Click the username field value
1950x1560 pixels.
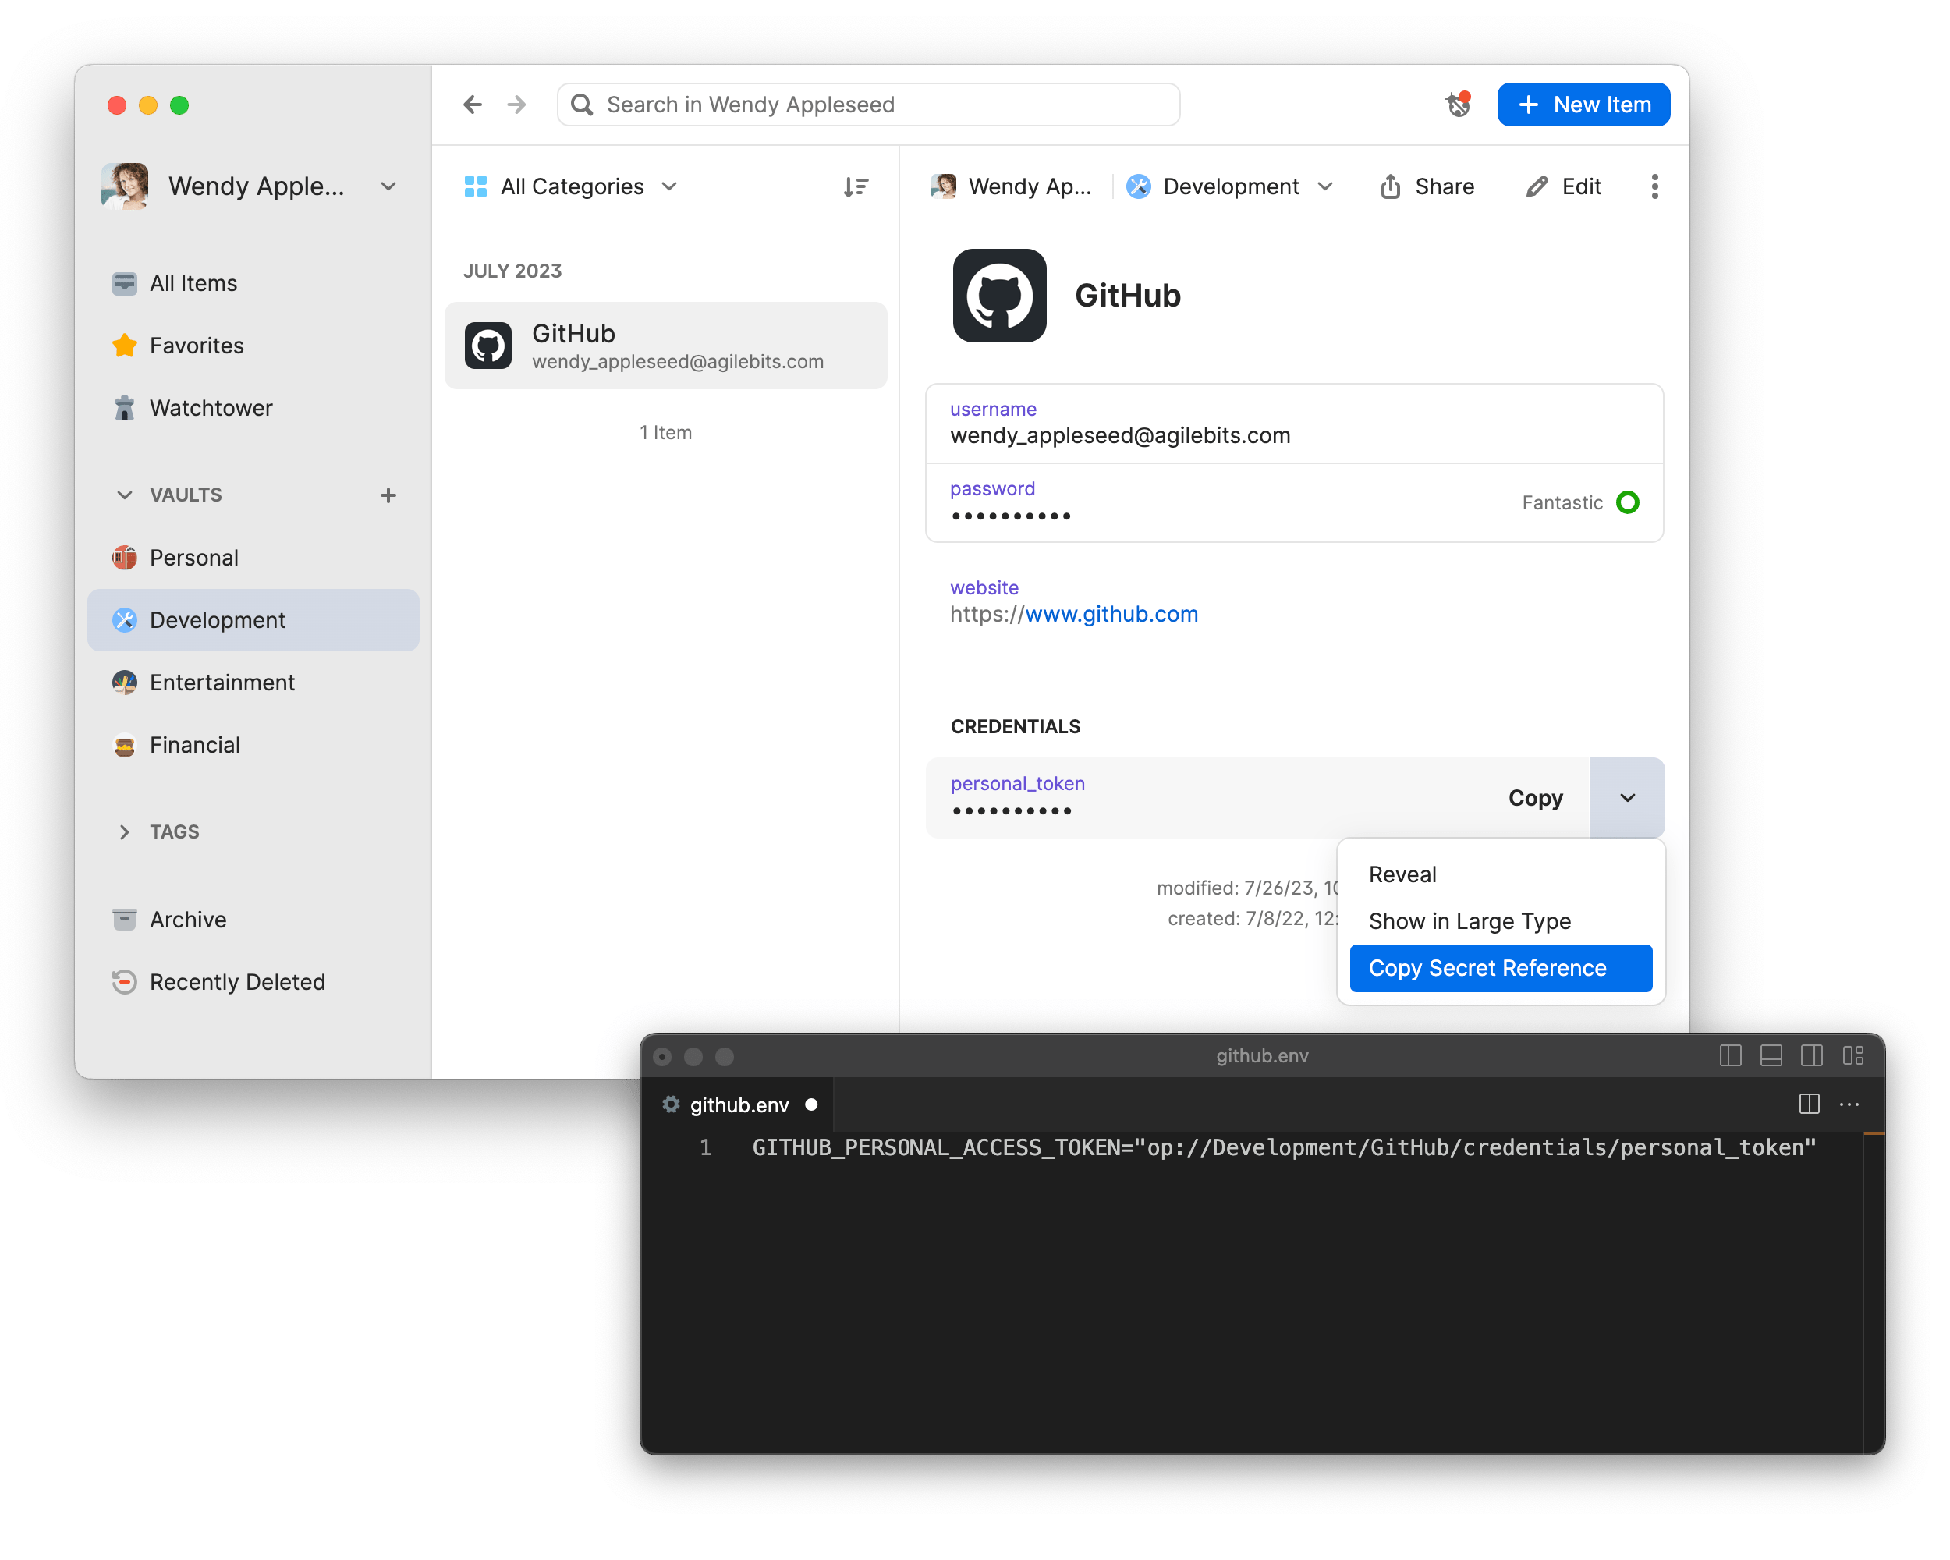pos(1120,436)
